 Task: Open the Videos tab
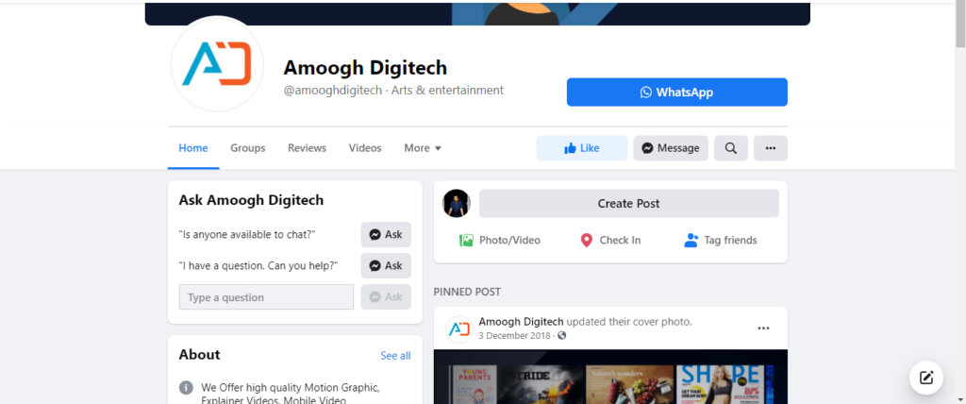[x=365, y=148]
